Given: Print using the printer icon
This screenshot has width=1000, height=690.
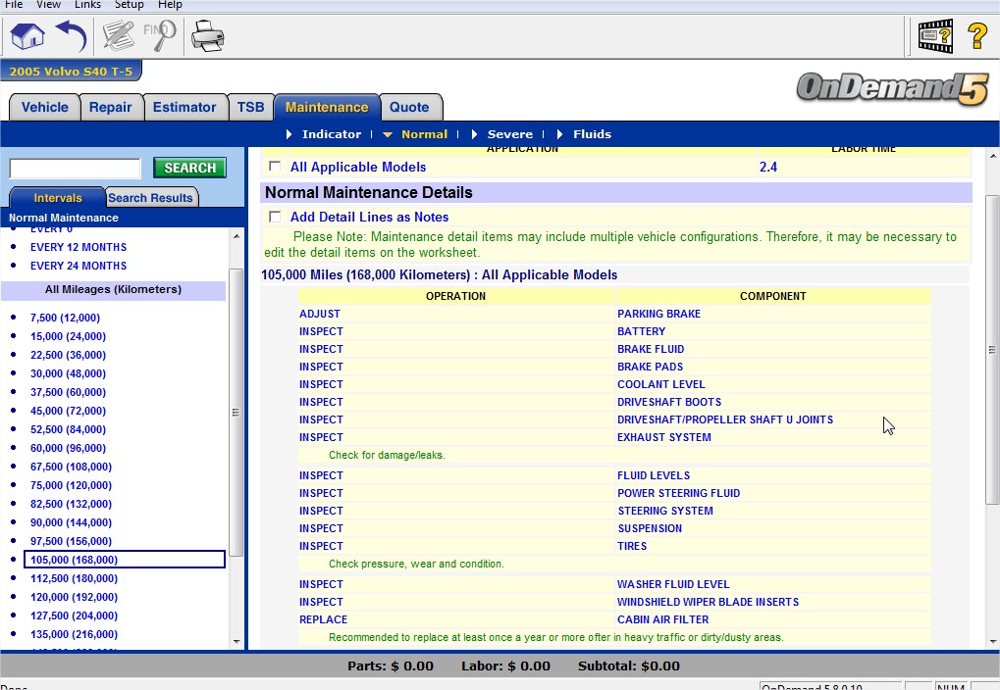Looking at the screenshot, I should click(207, 35).
